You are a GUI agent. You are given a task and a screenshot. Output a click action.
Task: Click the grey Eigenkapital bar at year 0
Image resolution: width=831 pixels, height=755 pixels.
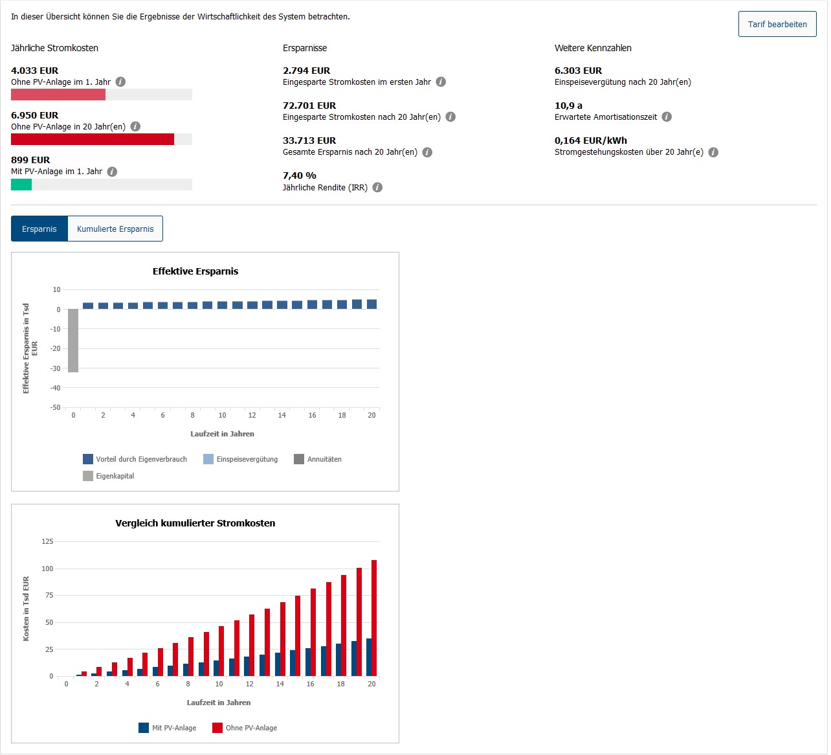coord(73,341)
